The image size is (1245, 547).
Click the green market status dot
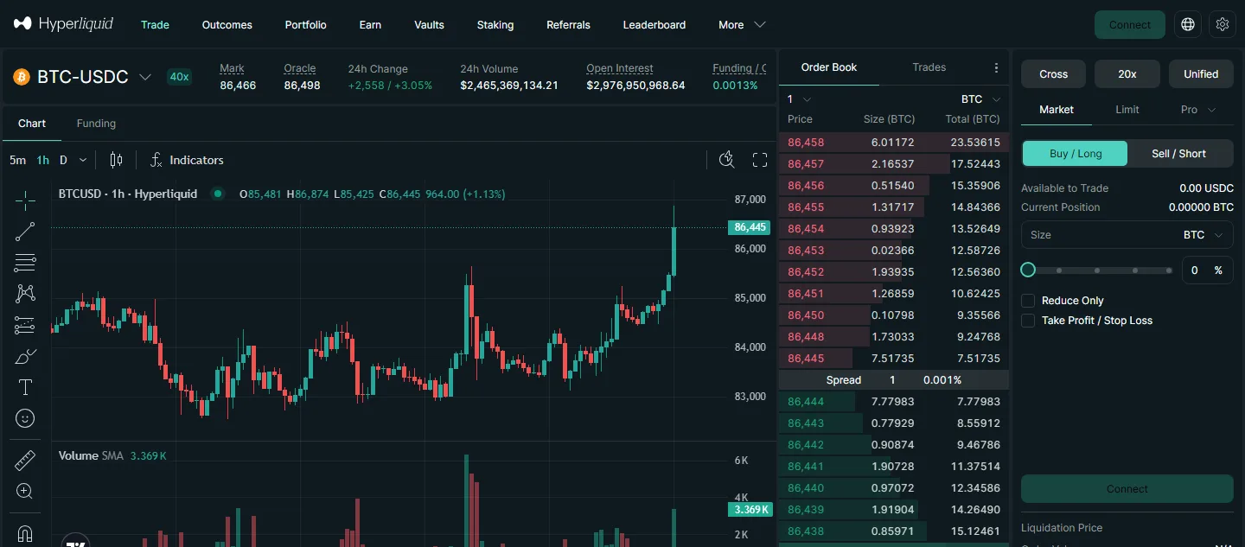pos(217,194)
